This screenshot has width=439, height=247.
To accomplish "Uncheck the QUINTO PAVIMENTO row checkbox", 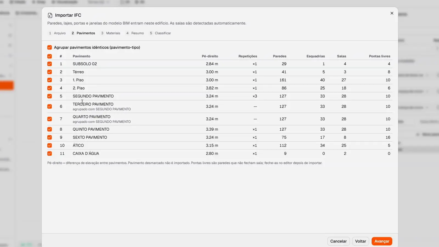I will (x=49, y=129).
